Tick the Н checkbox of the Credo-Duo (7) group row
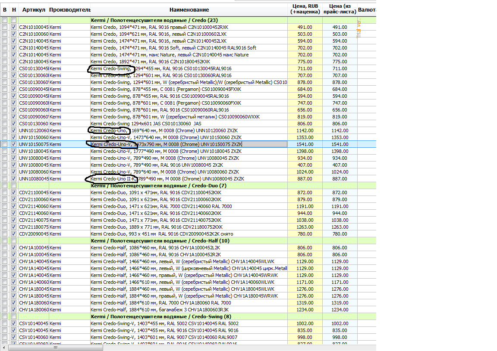The width and height of the screenshot is (497, 351). point(13,186)
